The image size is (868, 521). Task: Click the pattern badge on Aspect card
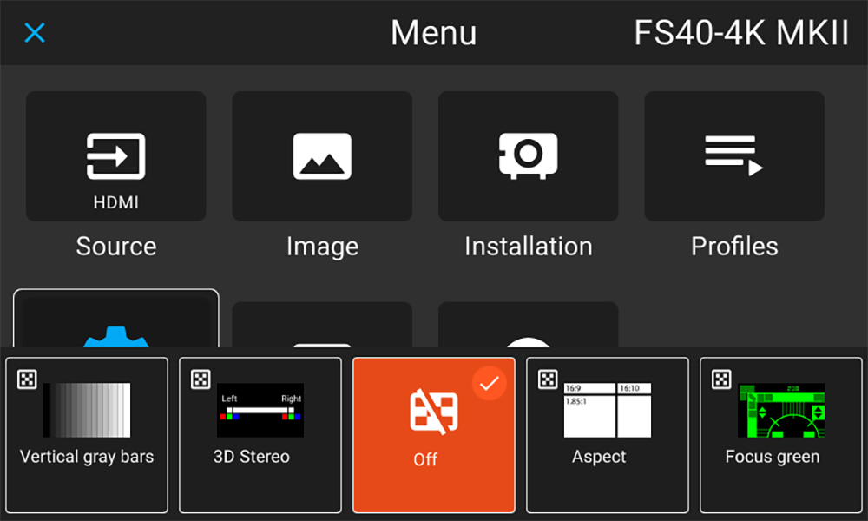[x=548, y=379]
